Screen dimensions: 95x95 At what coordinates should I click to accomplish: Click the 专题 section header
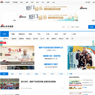click(x=71, y=74)
